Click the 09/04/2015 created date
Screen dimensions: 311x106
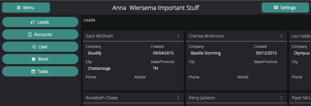163,53
